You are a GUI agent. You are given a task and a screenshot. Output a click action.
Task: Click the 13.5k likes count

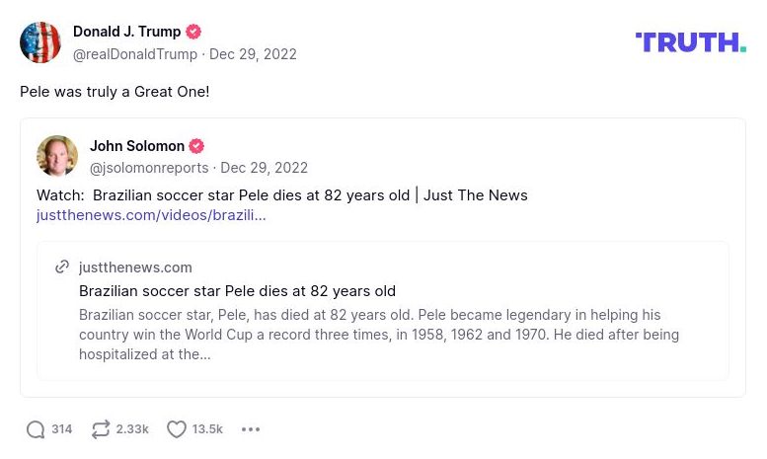[x=207, y=429]
